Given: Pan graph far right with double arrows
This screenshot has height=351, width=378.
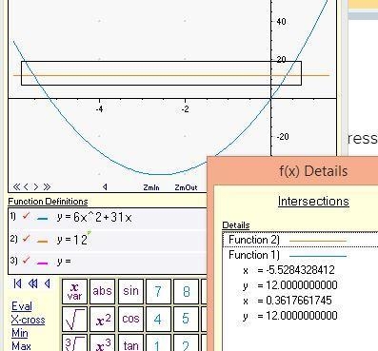Looking at the screenshot, I should 47,187.
